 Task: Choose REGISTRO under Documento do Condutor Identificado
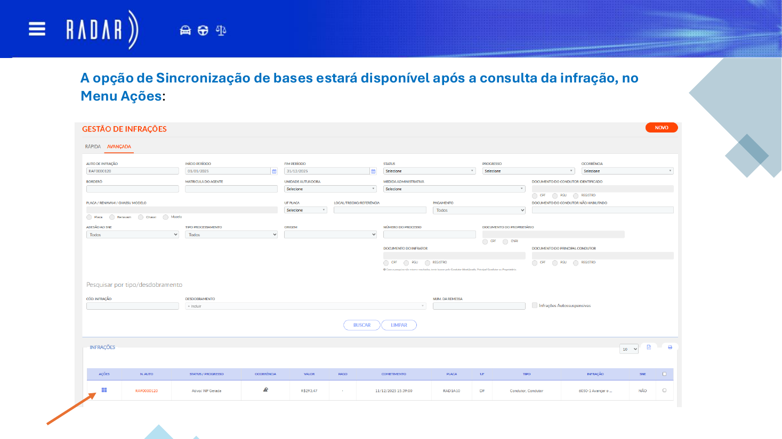point(576,196)
